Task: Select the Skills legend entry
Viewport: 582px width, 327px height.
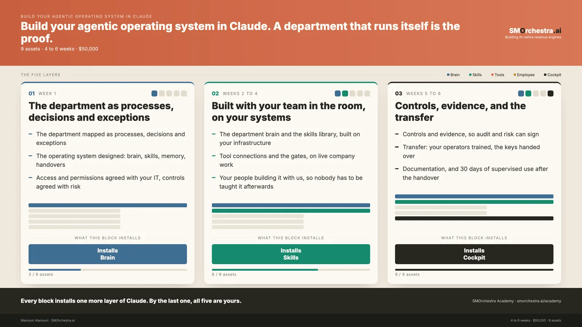Action: pos(475,75)
